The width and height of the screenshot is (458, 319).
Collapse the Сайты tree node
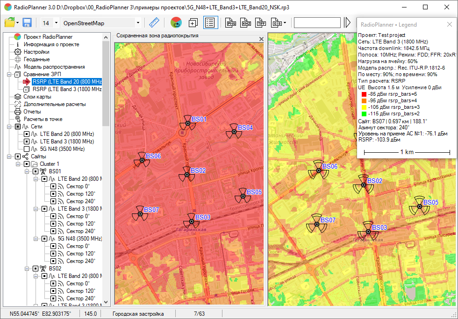click(x=9, y=156)
